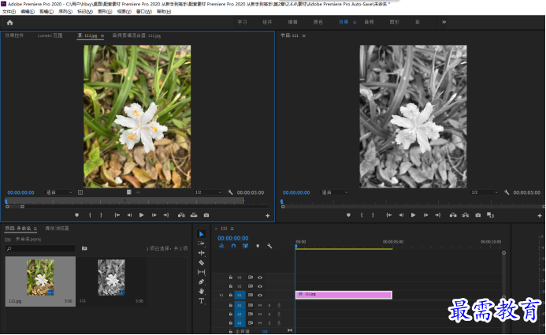Select the Razor tool
This screenshot has width=546, height=335.
201,262
